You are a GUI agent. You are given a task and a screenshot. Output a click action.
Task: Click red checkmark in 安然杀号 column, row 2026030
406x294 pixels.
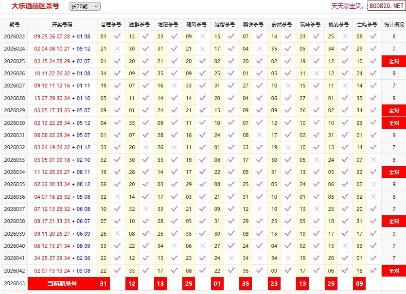click(288, 123)
